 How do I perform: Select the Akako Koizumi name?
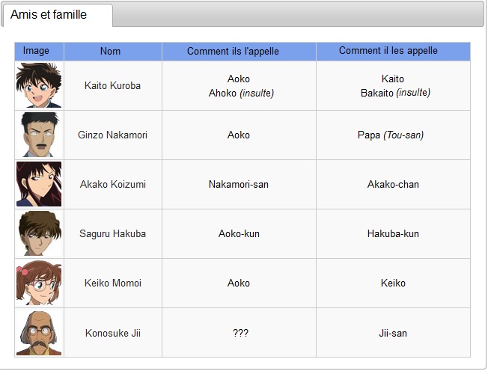pos(112,184)
